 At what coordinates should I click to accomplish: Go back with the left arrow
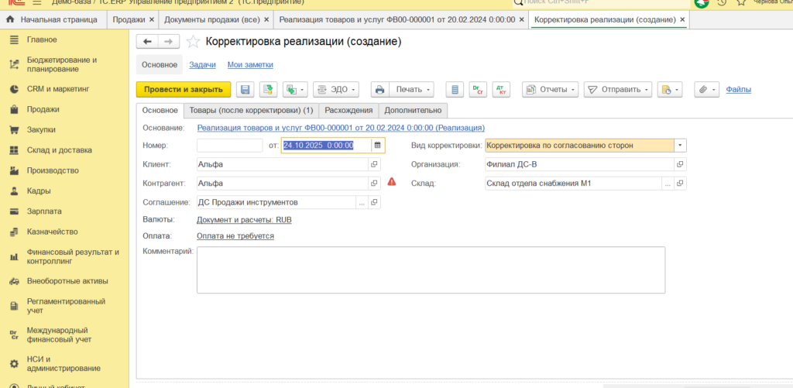click(147, 42)
